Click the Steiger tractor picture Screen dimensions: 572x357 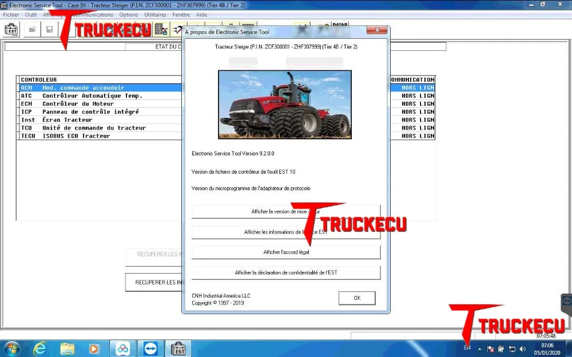point(284,105)
